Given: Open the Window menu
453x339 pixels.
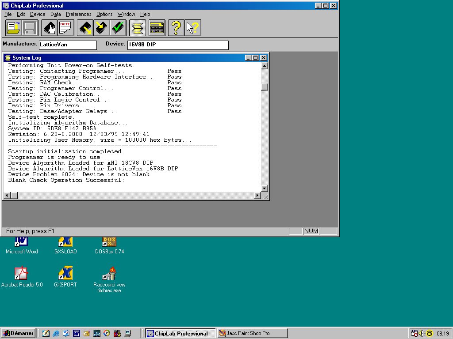Looking at the screenshot, I should 126,14.
